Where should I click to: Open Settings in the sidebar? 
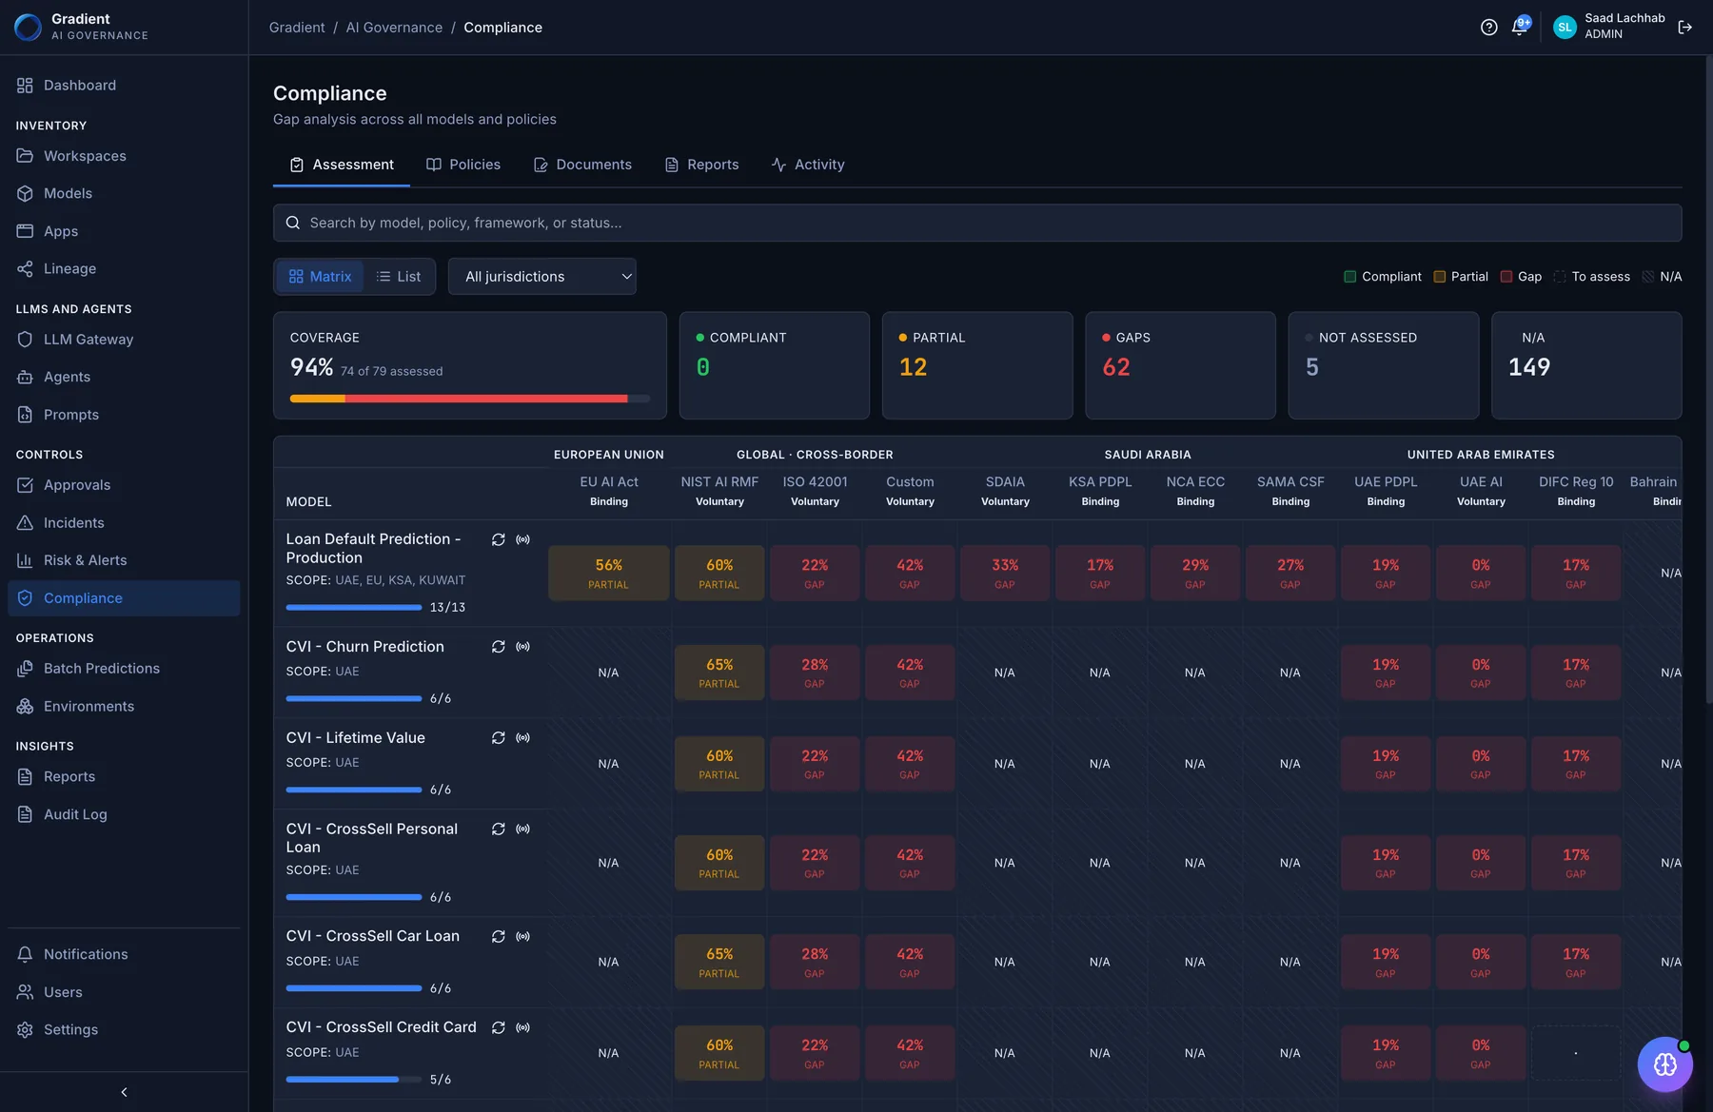(124, 1030)
